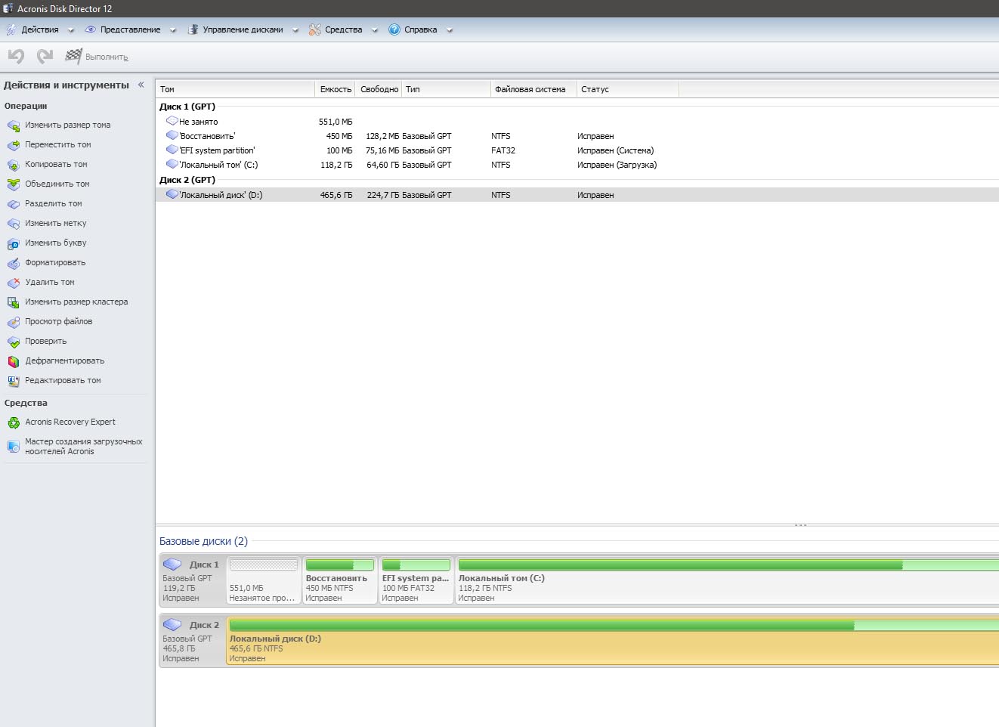The height and width of the screenshot is (727, 999).
Task: Open the Управление дисками menu
Action: 243,29
